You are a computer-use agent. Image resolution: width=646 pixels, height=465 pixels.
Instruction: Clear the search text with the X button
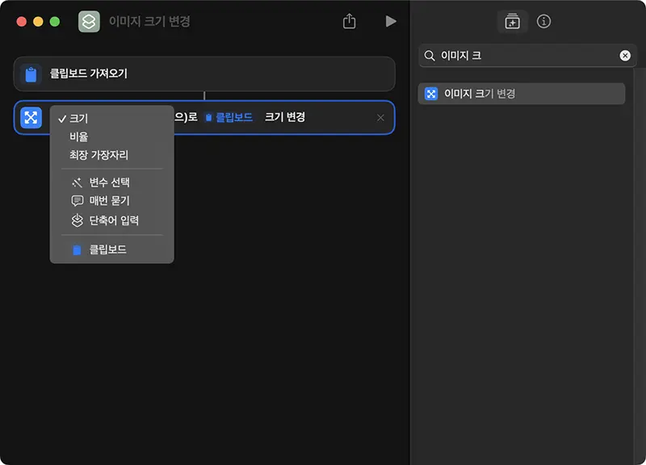tap(625, 55)
